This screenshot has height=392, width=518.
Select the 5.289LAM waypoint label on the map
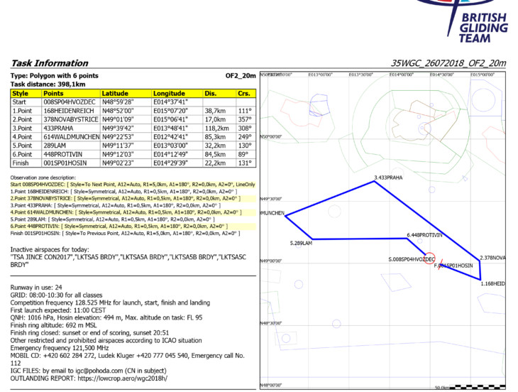[301, 243]
